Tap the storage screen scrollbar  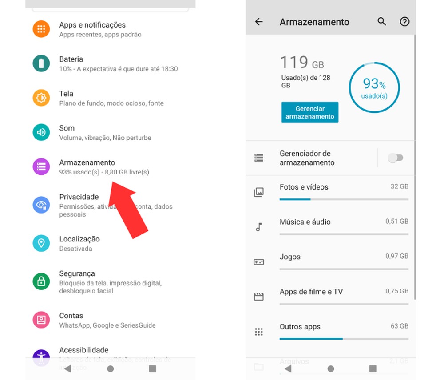415,167
